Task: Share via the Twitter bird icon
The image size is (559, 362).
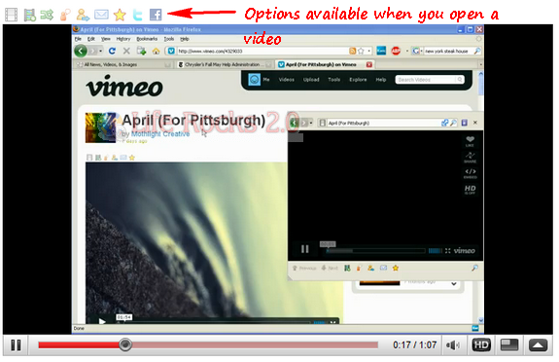Action: click(138, 15)
